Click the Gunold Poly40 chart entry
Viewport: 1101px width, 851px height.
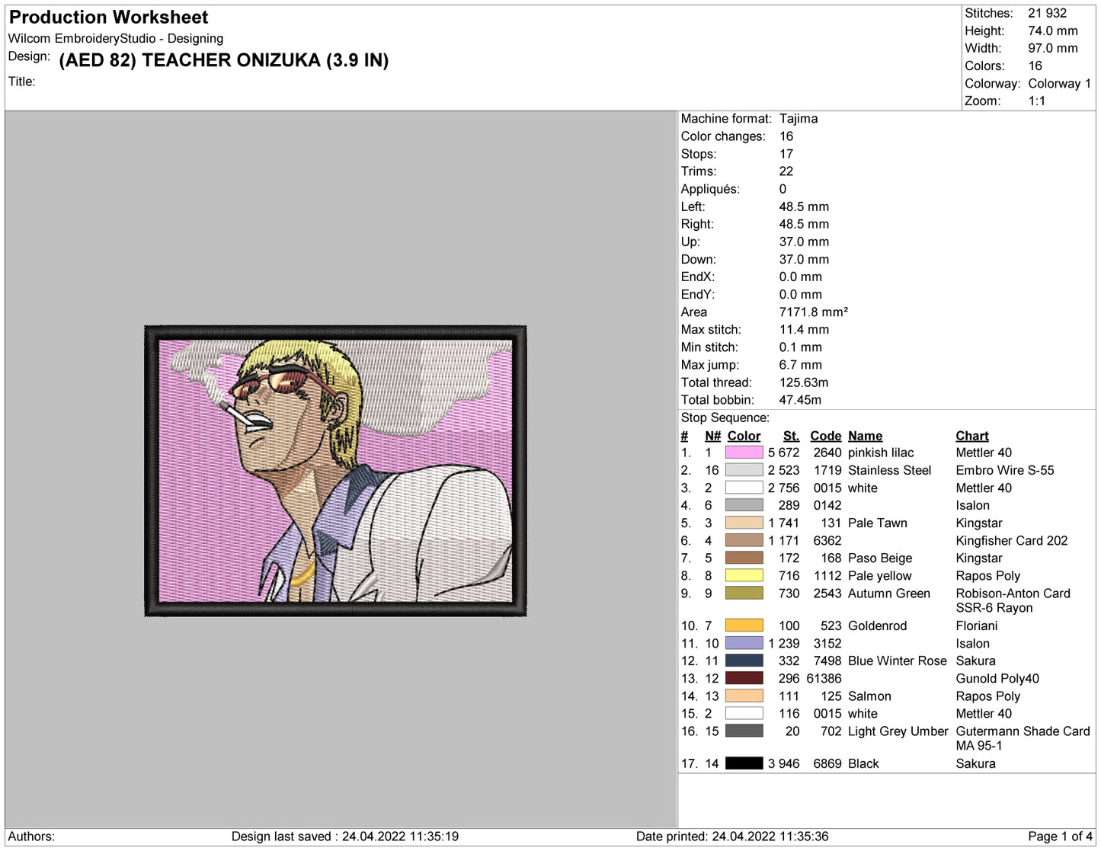click(x=997, y=678)
